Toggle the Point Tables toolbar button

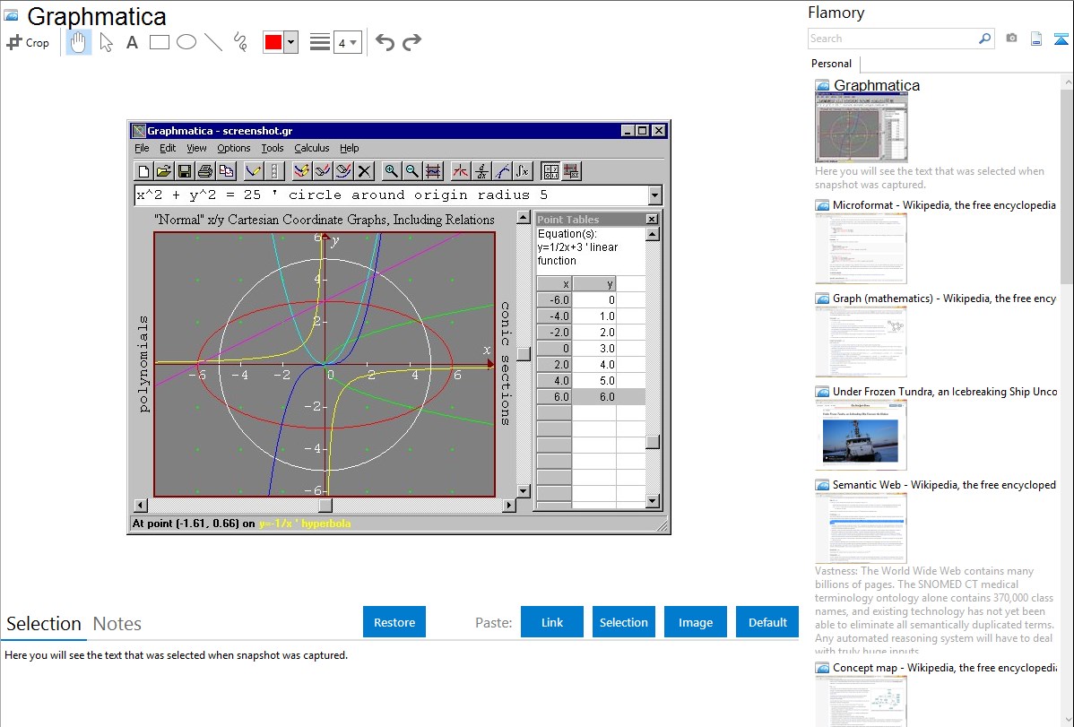[x=550, y=170]
